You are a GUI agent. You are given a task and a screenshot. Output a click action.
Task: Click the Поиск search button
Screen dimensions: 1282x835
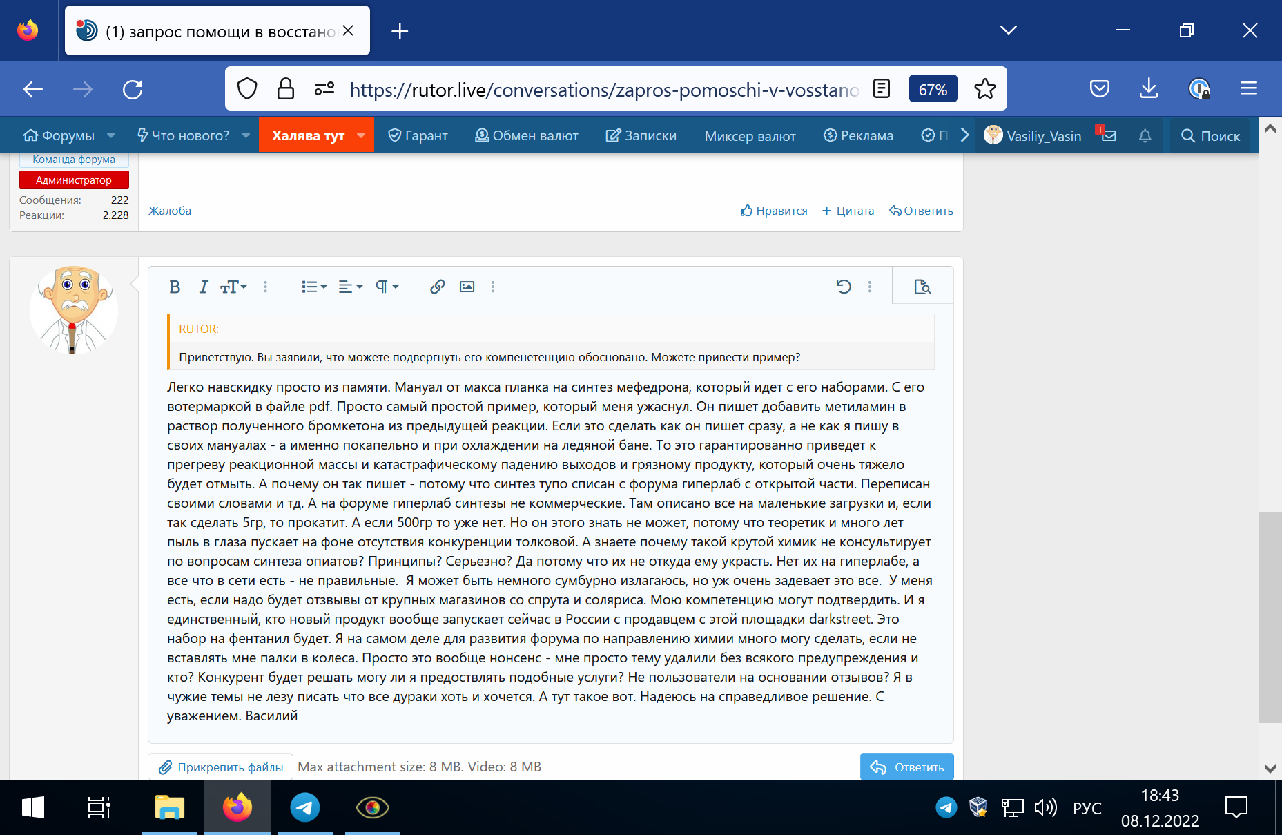(1210, 135)
